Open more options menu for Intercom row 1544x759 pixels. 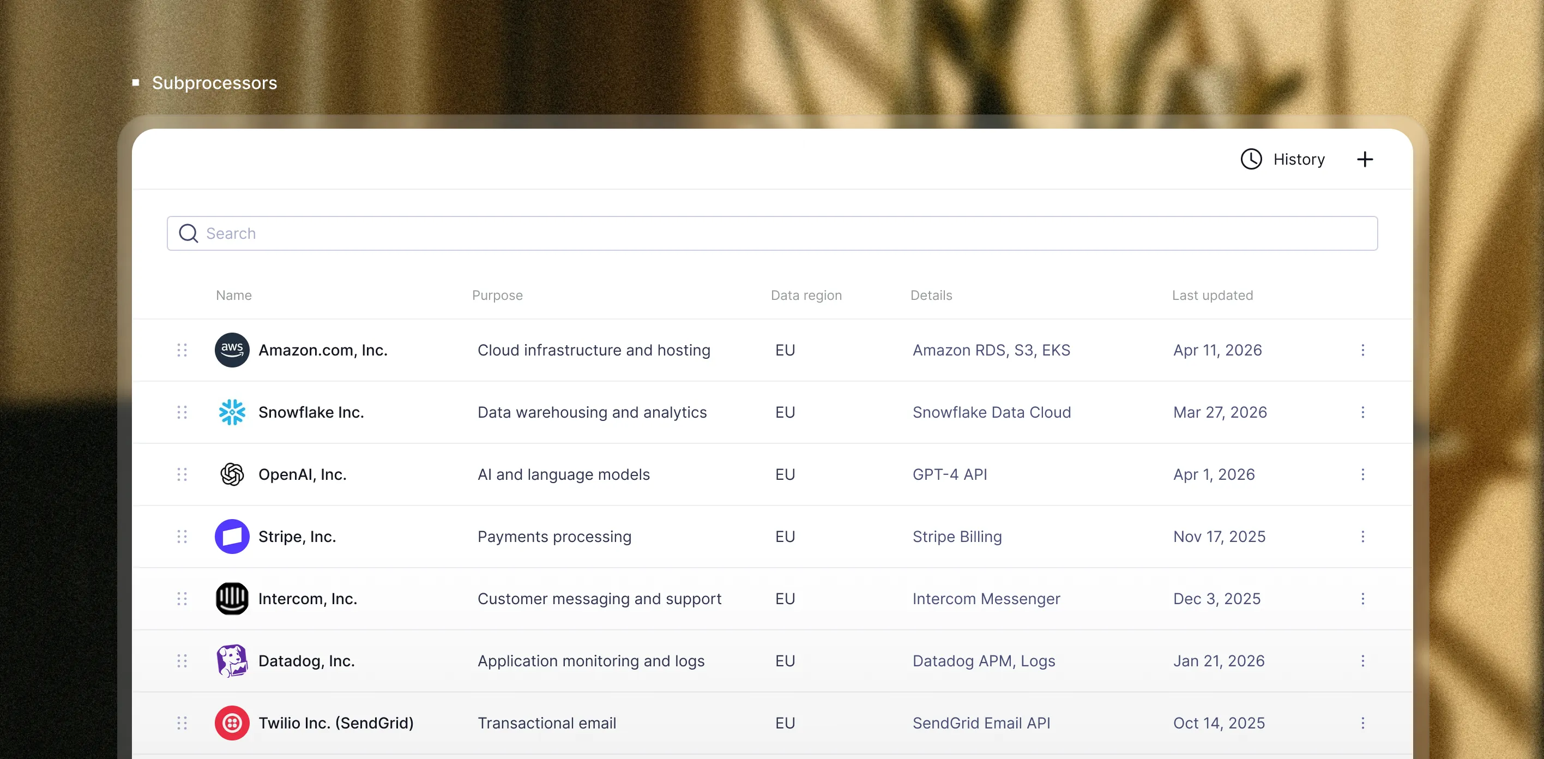coord(1362,598)
